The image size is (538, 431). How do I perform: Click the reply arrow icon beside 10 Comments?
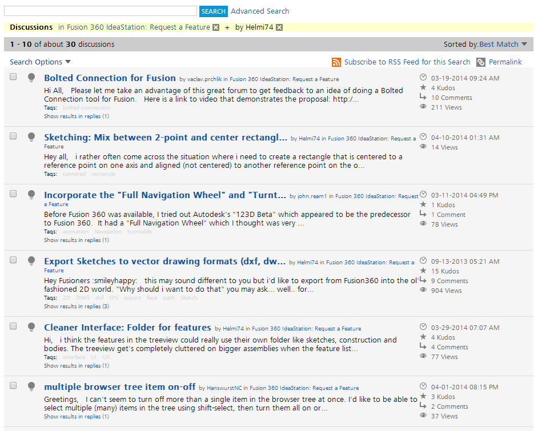pos(423,97)
